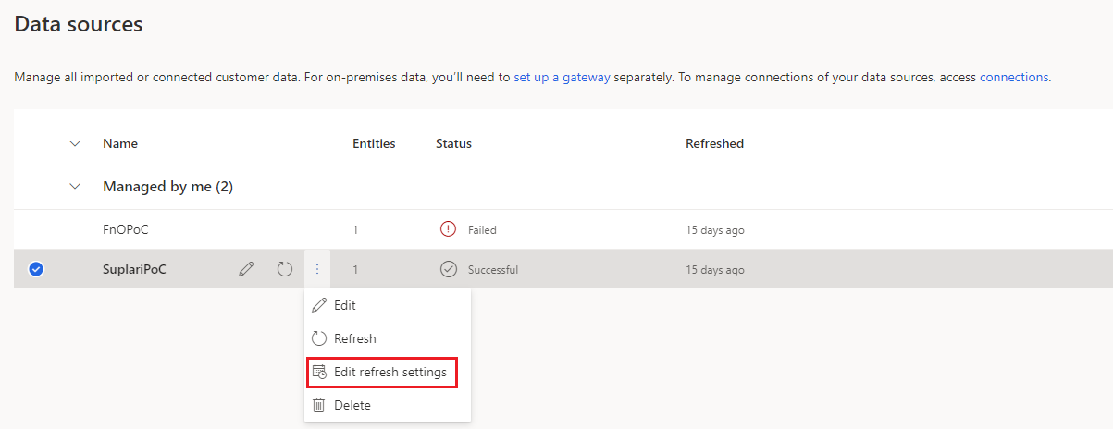Open the set up a gateway link

pyautogui.click(x=562, y=77)
